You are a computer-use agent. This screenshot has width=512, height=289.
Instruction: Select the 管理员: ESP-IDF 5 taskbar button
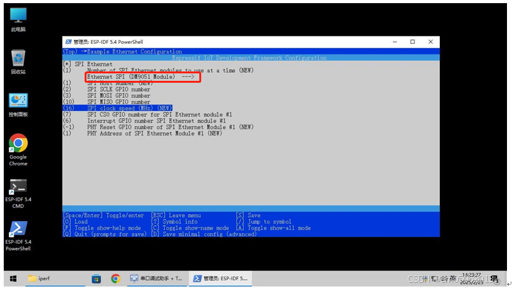coord(221,278)
